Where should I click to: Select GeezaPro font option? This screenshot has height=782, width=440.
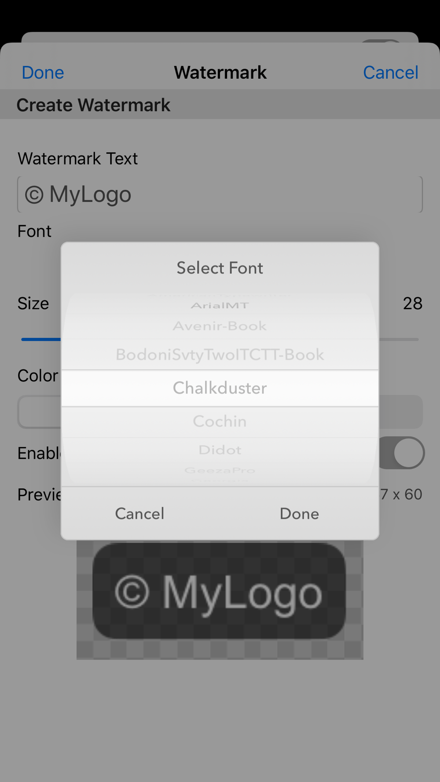click(220, 470)
